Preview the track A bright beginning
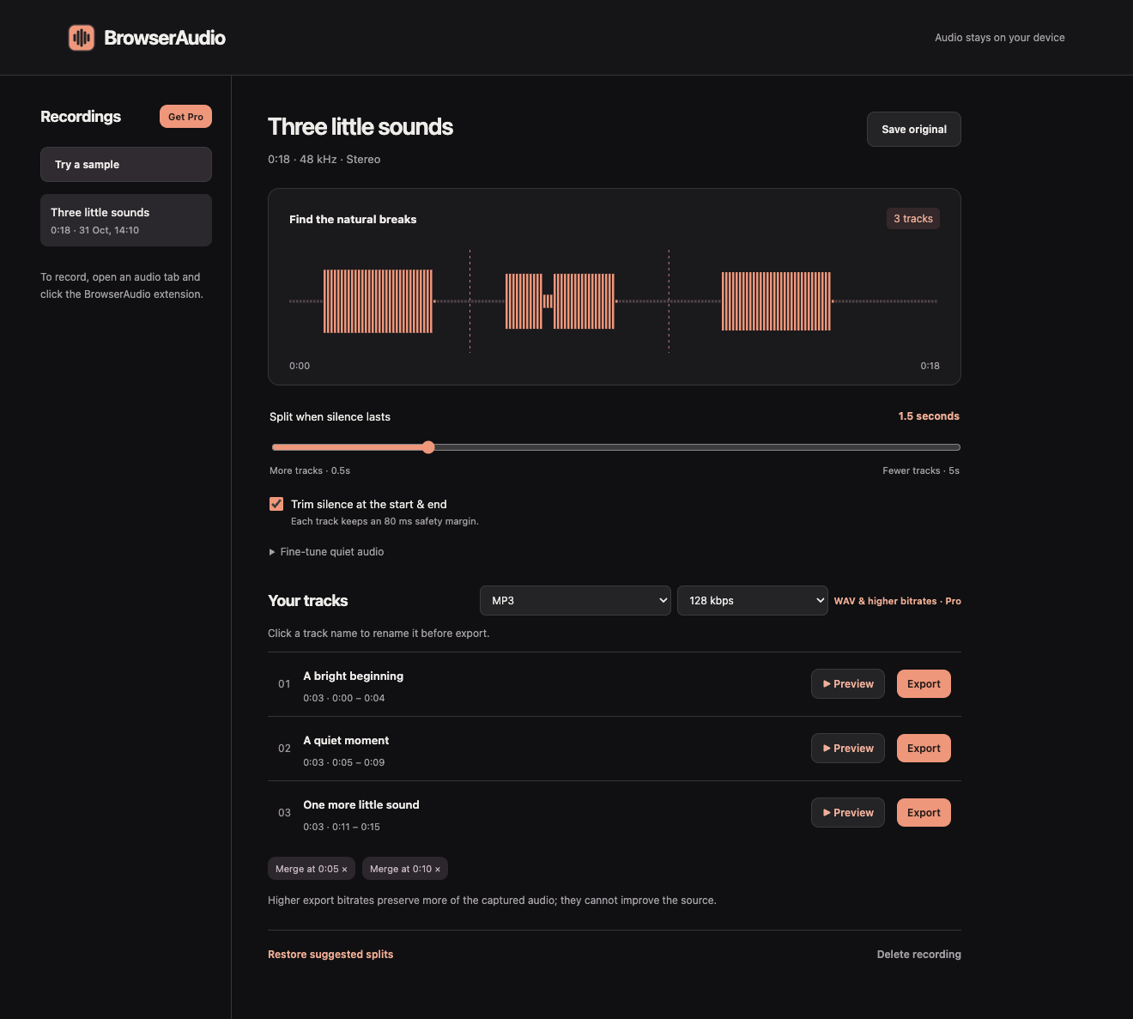The height and width of the screenshot is (1019, 1133). (847, 684)
